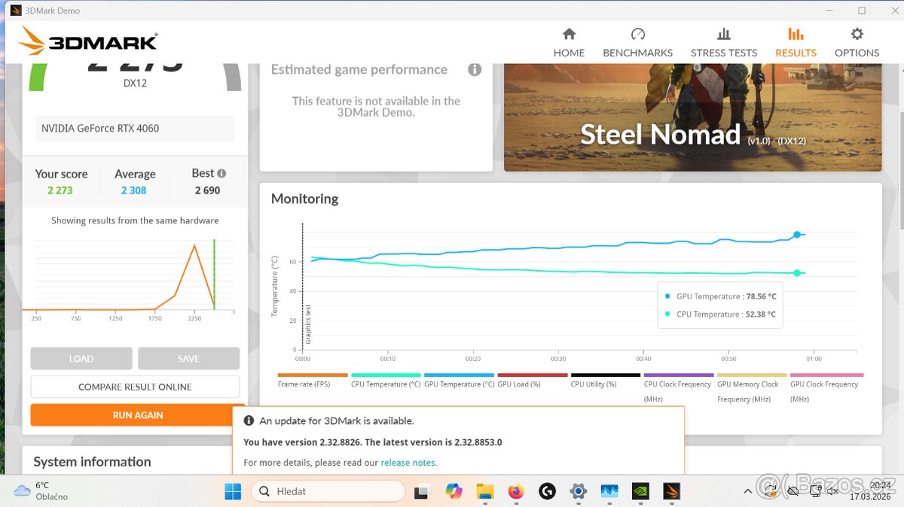The width and height of the screenshot is (904, 507).
Task: Click the 3DMark taskbar icon
Action: tap(670, 491)
